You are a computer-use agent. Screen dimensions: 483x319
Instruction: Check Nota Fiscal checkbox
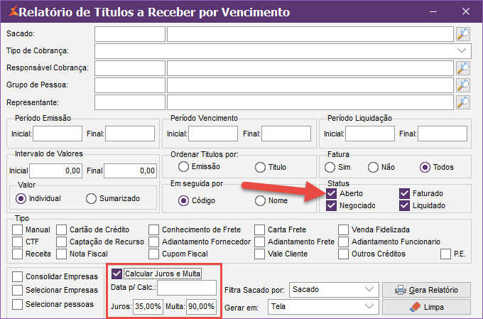pyautogui.click(x=61, y=254)
